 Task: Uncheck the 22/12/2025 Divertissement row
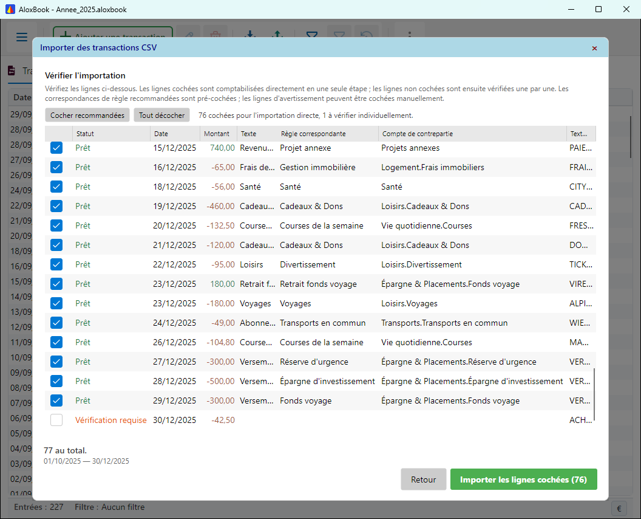(x=56, y=264)
